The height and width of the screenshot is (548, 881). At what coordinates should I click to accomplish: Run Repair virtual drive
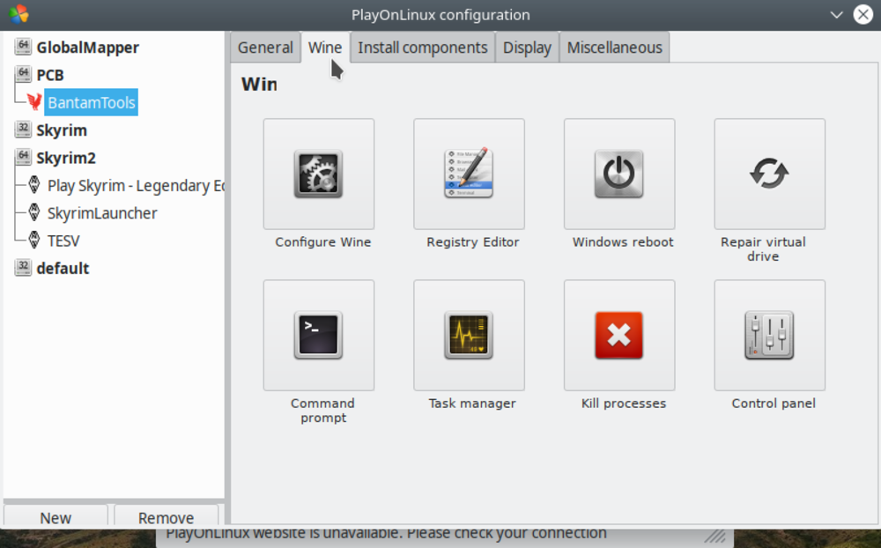point(770,174)
